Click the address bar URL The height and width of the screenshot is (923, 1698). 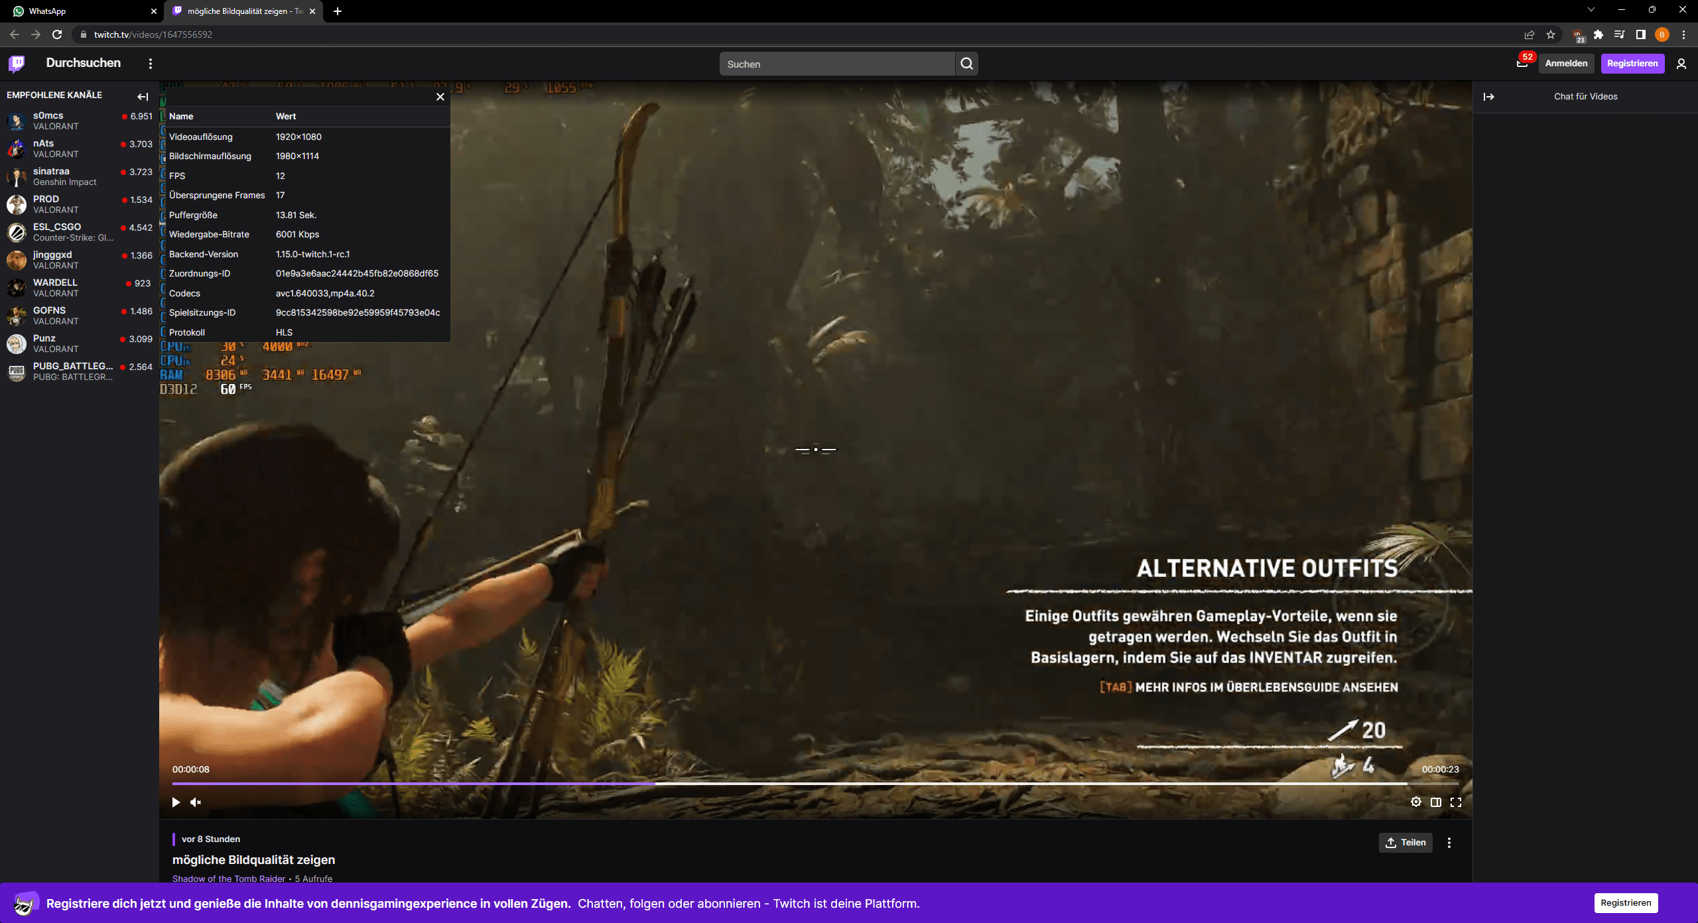(153, 34)
